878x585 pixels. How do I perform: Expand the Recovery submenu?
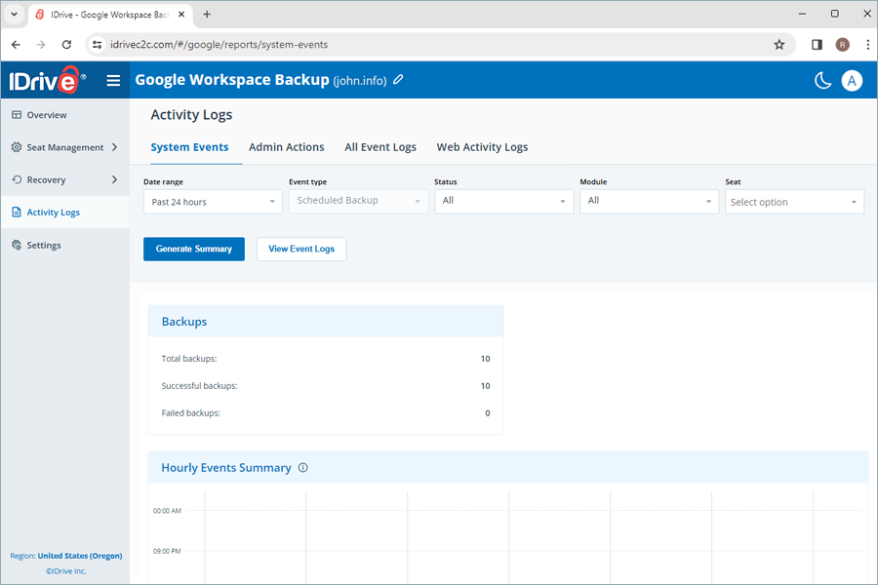click(114, 179)
